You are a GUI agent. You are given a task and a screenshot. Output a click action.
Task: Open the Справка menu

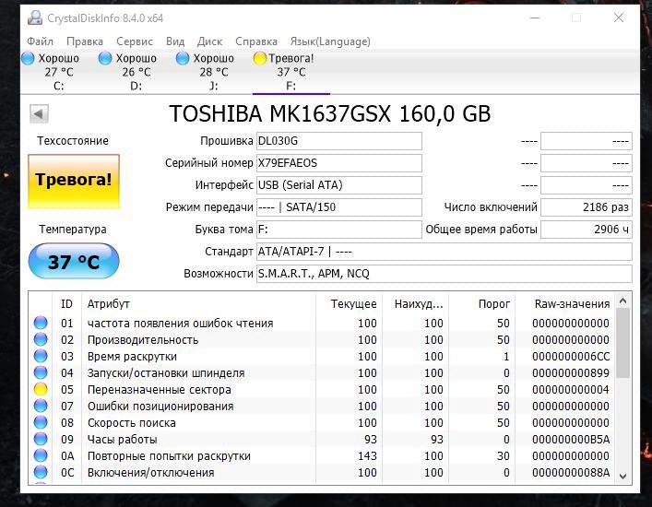pyautogui.click(x=255, y=41)
